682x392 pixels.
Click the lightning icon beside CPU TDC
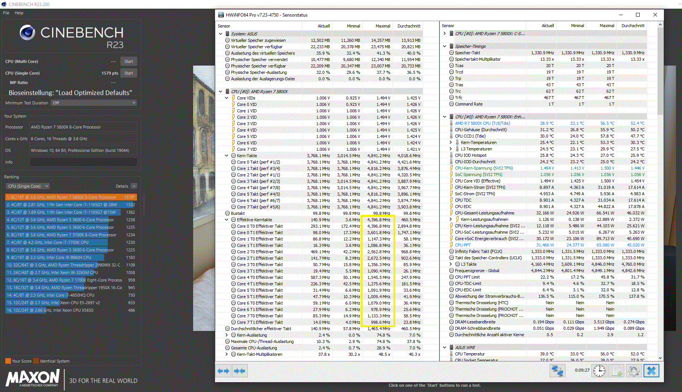click(x=452, y=200)
